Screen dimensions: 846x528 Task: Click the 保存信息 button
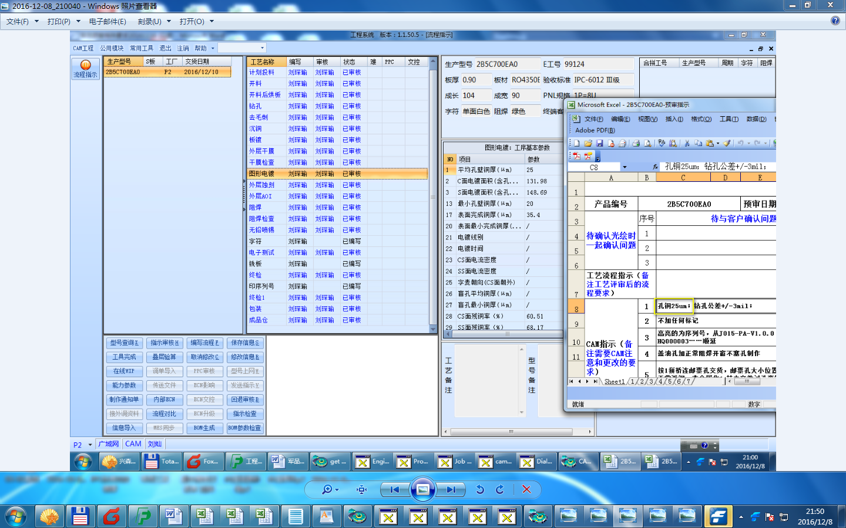(x=244, y=343)
